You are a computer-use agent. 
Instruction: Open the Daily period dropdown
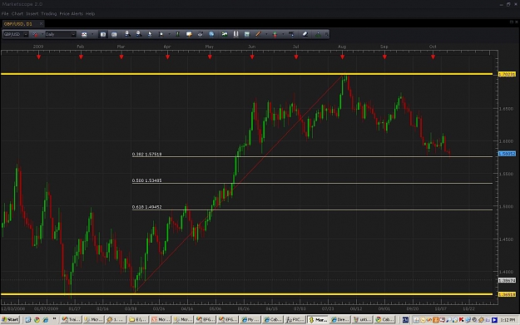pos(73,34)
